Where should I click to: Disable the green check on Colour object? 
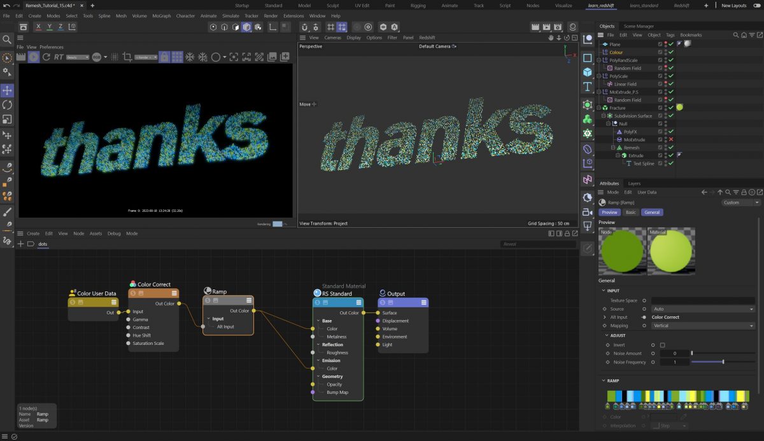point(671,52)
